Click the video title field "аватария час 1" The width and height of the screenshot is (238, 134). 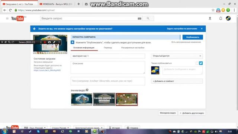[108, 56]
